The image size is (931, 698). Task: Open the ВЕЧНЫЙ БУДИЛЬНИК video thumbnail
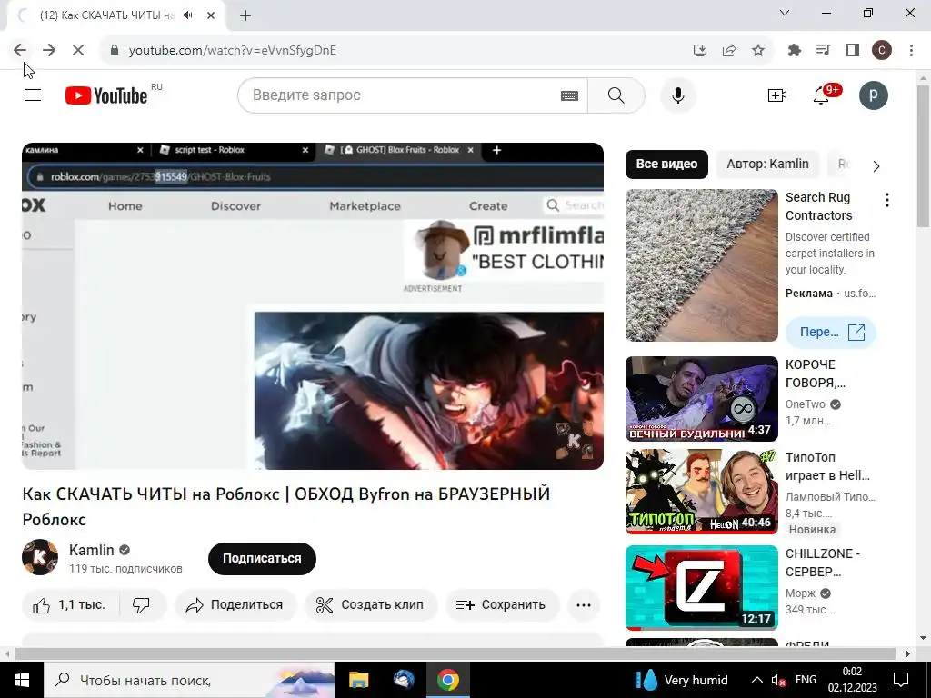tap(701, 399)
